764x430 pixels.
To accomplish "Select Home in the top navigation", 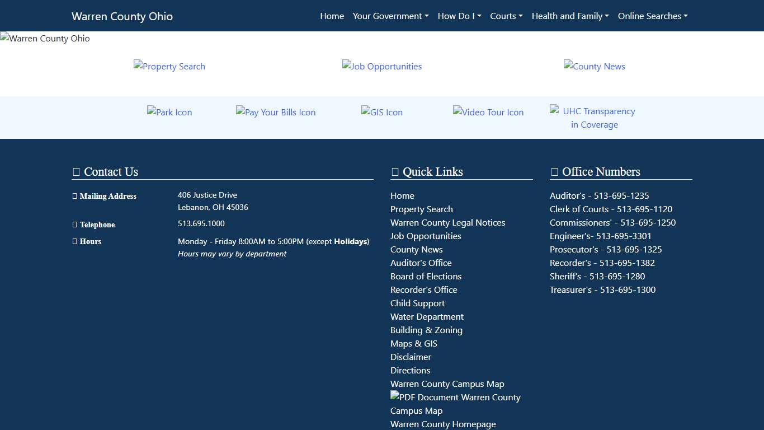I will (332, 16).
